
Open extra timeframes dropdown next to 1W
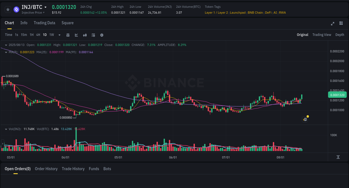(59, 35)
